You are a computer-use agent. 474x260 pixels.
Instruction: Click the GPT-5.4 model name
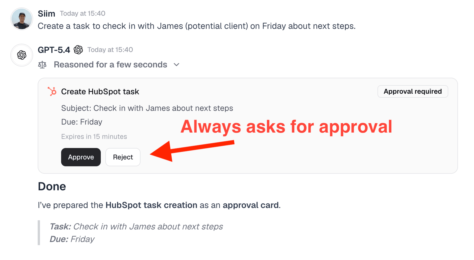click(x=54, y=50)
